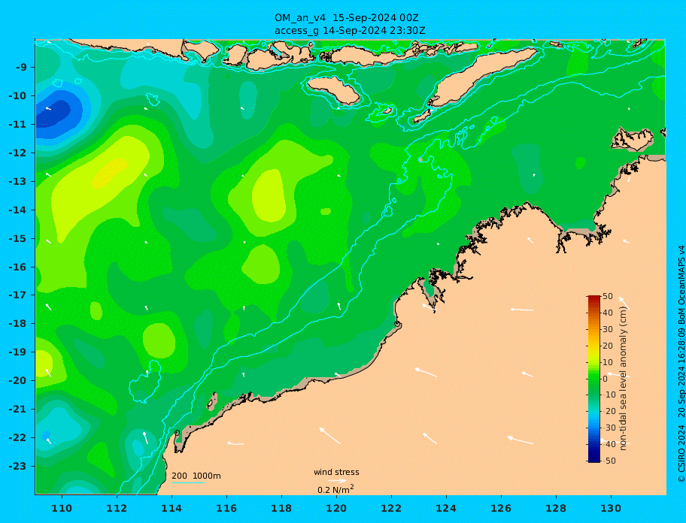Viewport: 686px width, 523px height.
Task: Click the wind stress reference arrow in legend
Action: (337, 481)
